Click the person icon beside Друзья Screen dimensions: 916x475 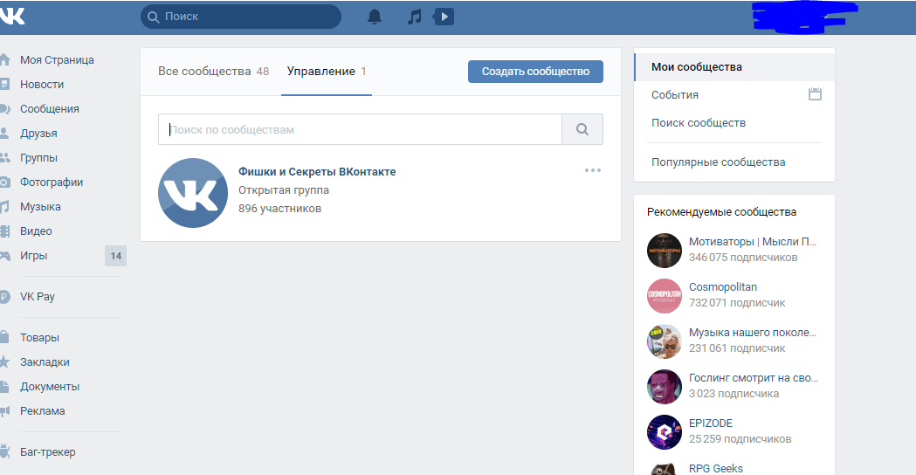click(4, 134)
